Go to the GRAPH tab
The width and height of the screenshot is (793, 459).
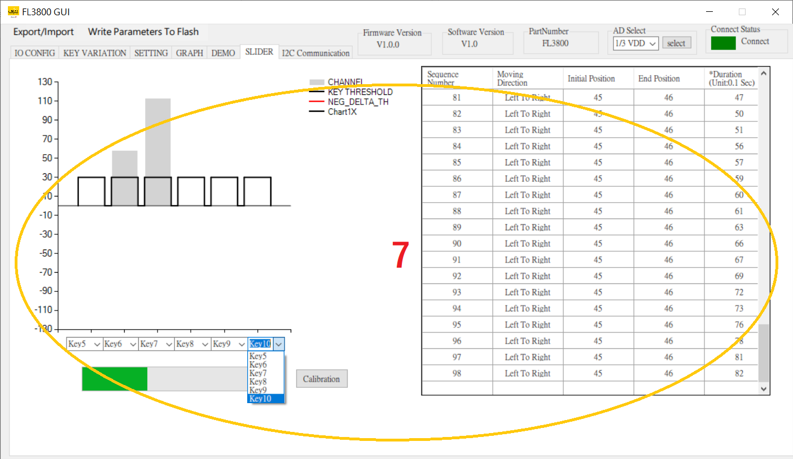(x=189, y=53)
